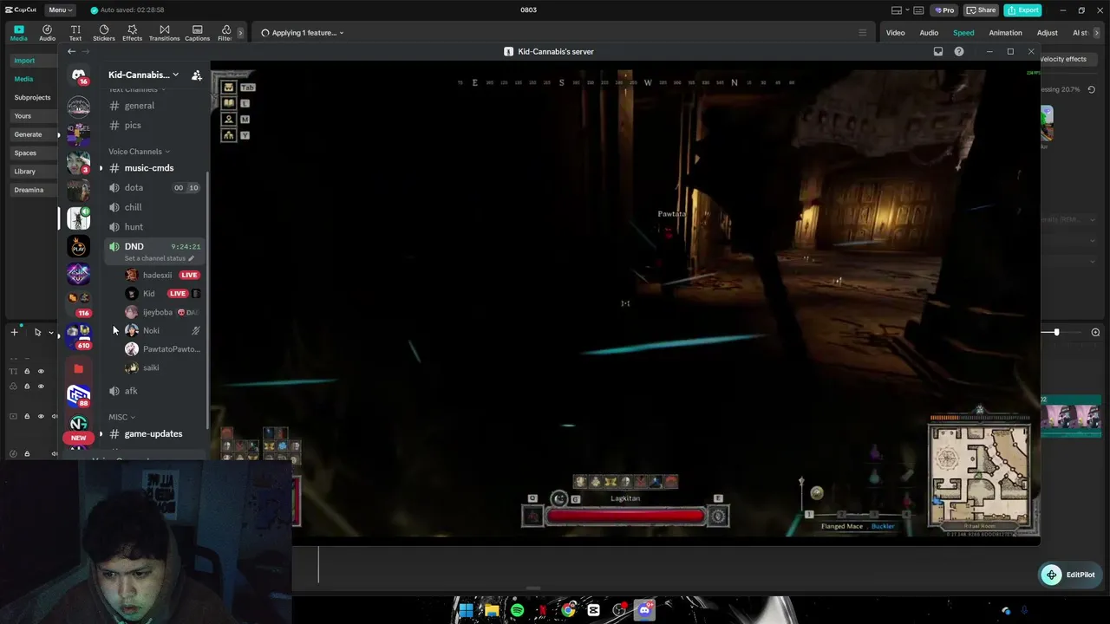Edit the DND channel status pencil

point(191,258)
